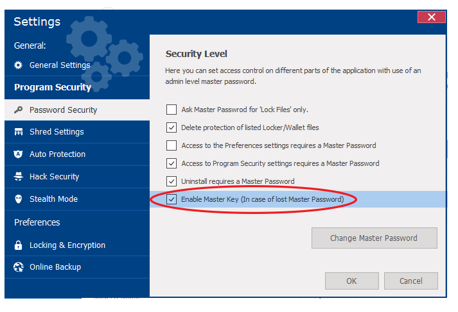Image resolution: width=458 pixels, height=312 pixels.
Task: Click the mask icon for Stealth Mode
Action: point(19,199)
